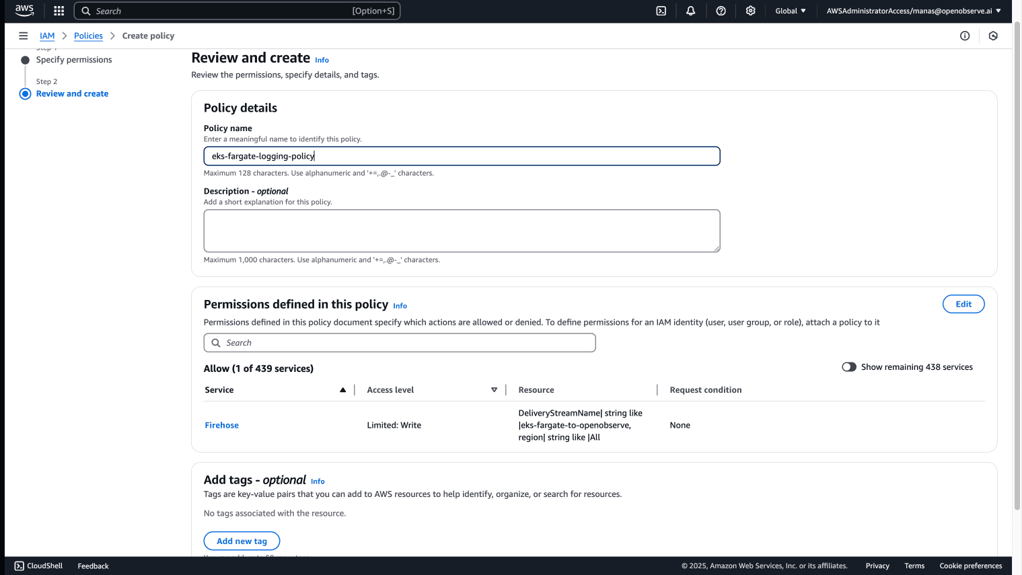1022x575 pixels.
Task: Open the CloudShell terminal icon in top bar
Action: point(661,11)
